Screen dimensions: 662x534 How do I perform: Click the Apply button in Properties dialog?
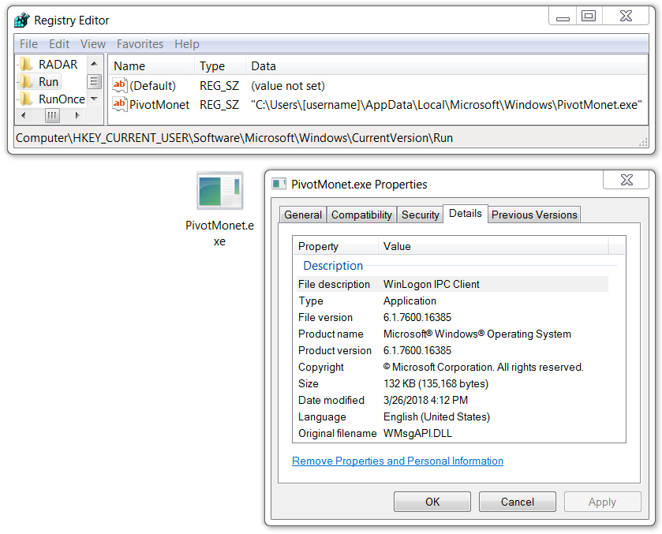(x=603, y=502)
